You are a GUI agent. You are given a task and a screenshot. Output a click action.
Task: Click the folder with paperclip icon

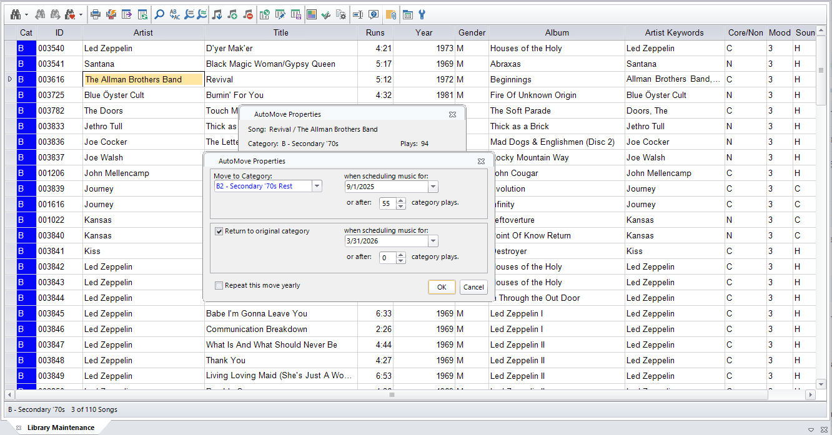[391, 14]
